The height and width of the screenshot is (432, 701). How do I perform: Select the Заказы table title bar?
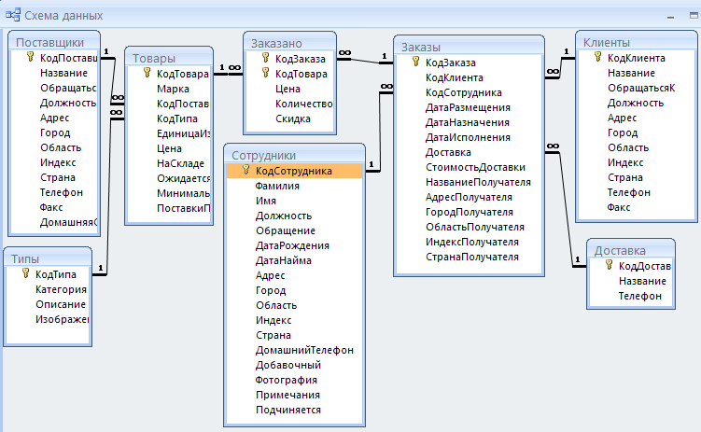click(x=469, y=47)
